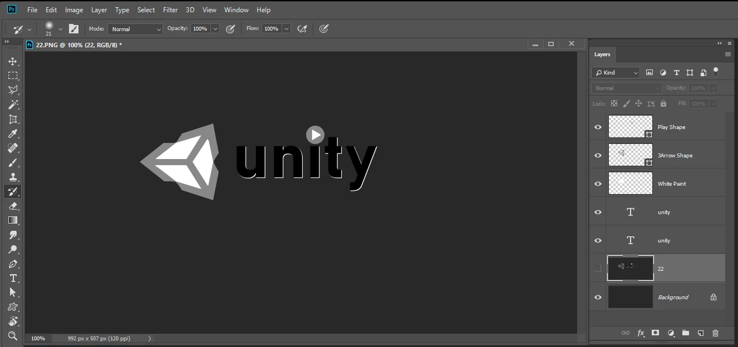Click the zoom percentage field in status bar
738x347 pixels.
38,338
